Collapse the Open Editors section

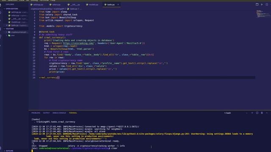(12, 8)
